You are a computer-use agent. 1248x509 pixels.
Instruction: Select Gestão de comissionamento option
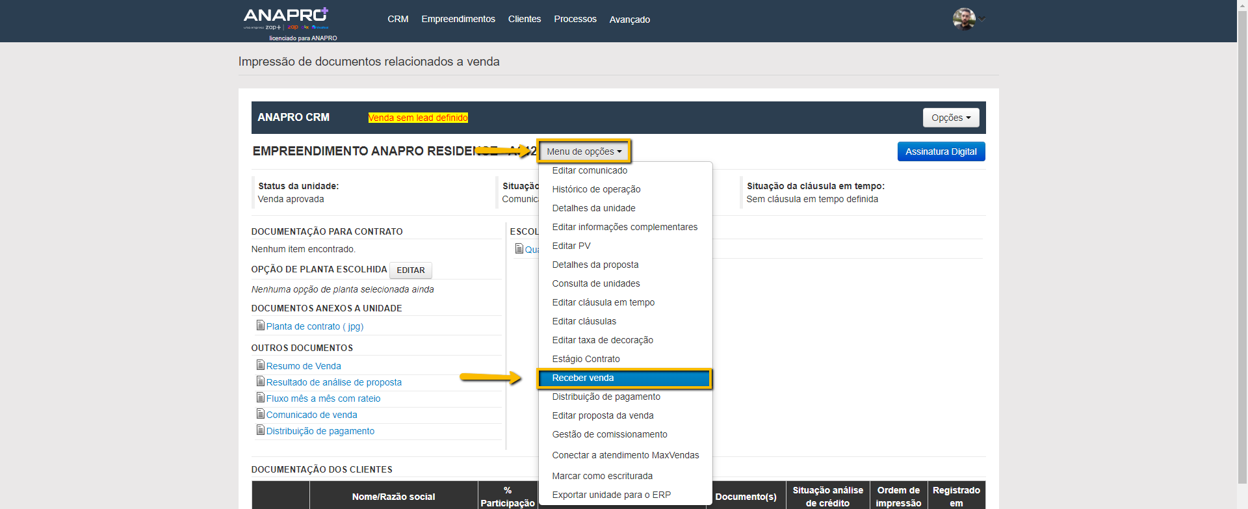pyautogui.click(x=609, y=434)
